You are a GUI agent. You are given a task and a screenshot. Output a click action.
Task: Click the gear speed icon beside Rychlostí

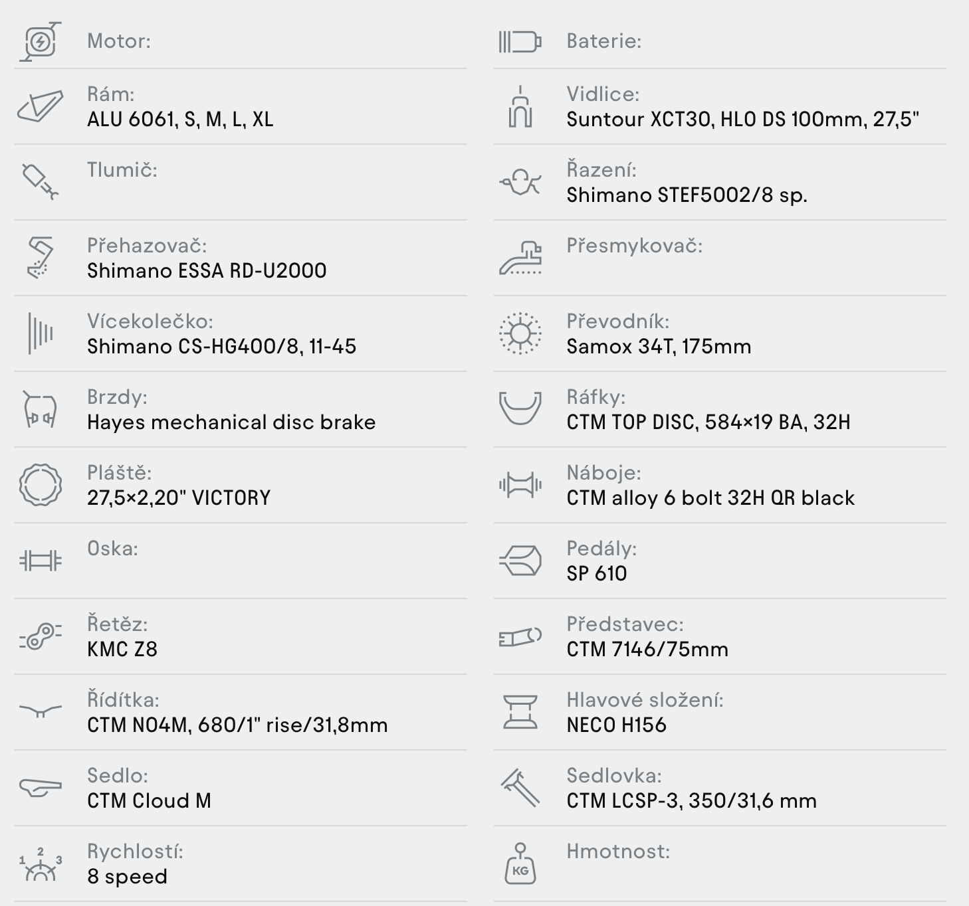tap(41, 863)
